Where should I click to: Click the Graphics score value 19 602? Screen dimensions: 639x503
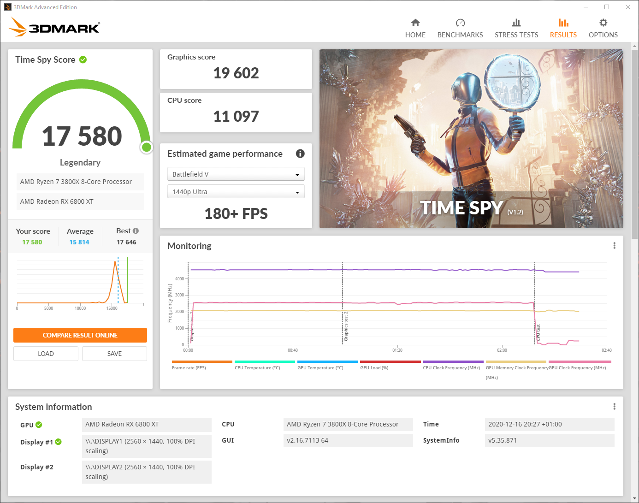tap(236, 73)
